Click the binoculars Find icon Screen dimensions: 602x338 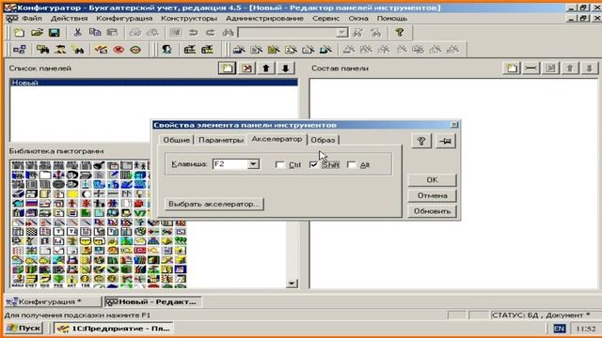coord(228,33)
